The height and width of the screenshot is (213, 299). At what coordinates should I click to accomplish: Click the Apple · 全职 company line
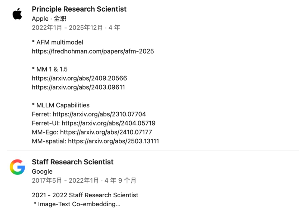point(49,19)
